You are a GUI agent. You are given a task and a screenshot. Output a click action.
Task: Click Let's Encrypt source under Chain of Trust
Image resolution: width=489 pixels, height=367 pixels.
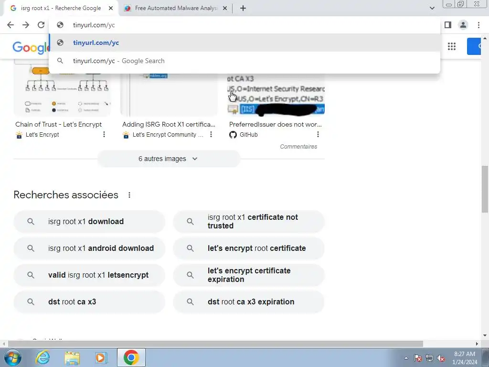[42, 135]
